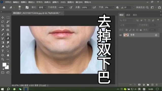Screen dimensions: 162x91
Task: Open the layer blending mode dropdown
Action: point(128,25)
